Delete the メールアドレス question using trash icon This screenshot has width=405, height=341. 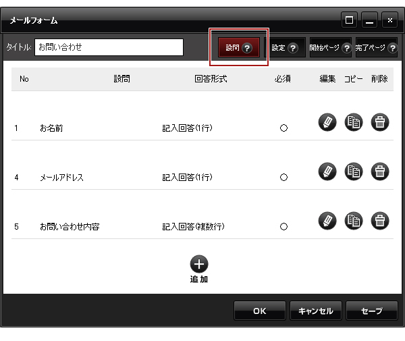pos(380,172)
